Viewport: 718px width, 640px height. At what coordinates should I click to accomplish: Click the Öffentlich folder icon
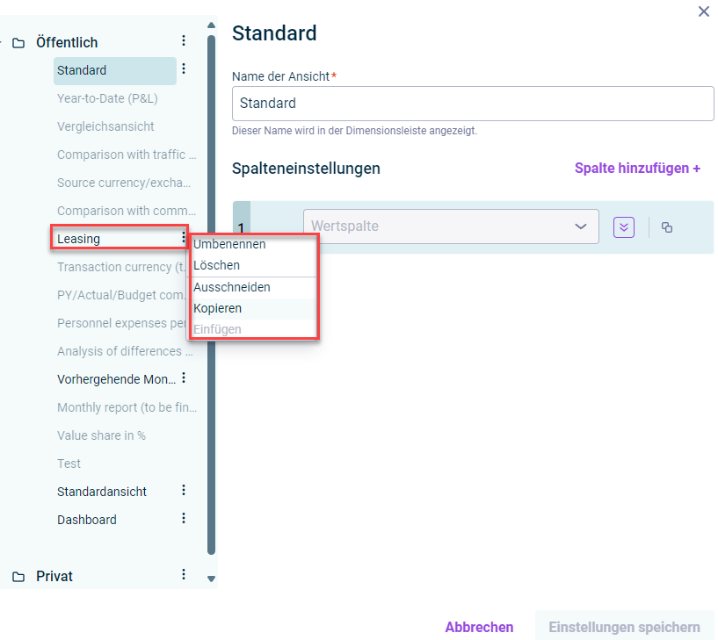(18, 43)
